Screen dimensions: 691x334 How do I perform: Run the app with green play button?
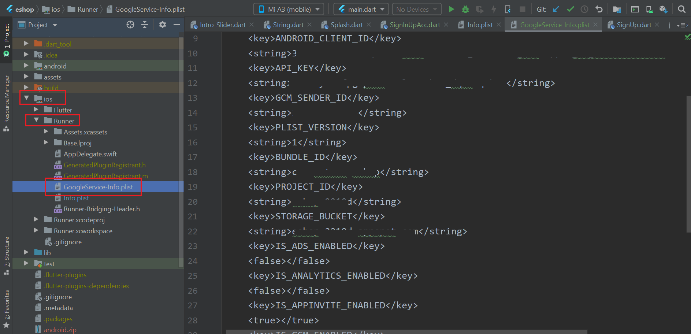(451, 9)
